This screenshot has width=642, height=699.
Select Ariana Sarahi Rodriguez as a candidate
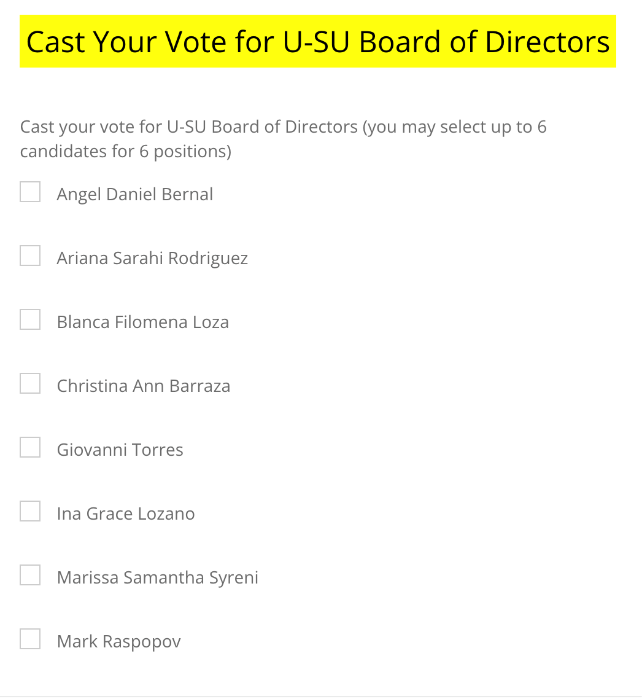30,256
